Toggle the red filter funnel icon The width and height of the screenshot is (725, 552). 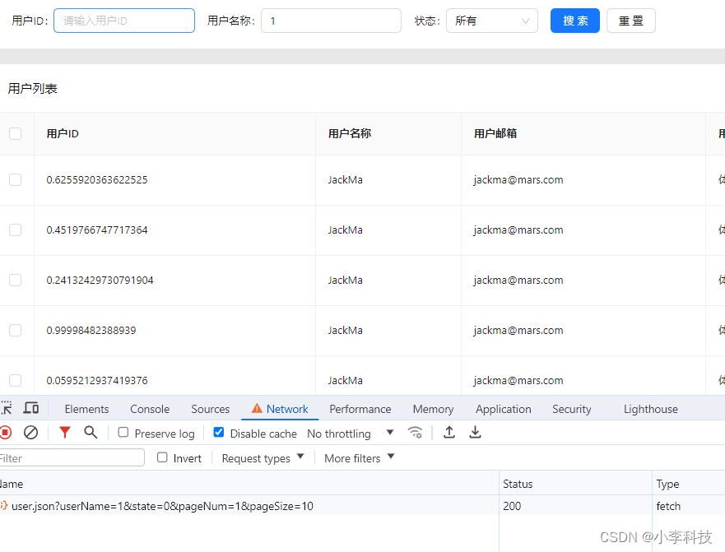tap(65, 433)
